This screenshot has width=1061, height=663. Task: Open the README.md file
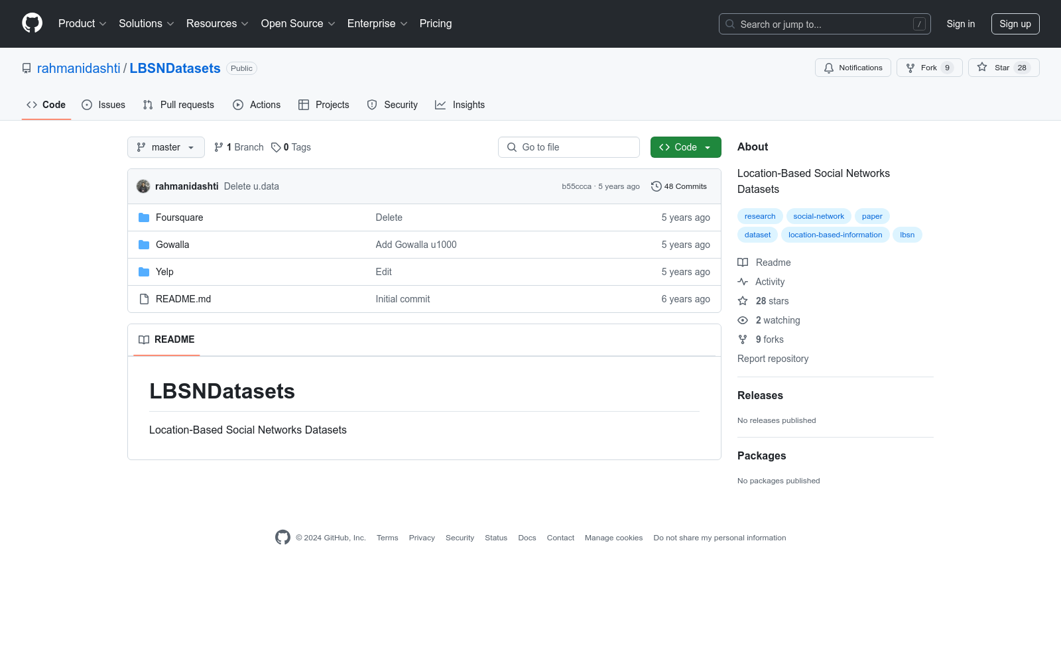184,299
